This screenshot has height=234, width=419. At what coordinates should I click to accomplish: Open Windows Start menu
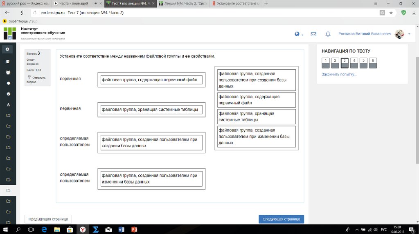5,229
